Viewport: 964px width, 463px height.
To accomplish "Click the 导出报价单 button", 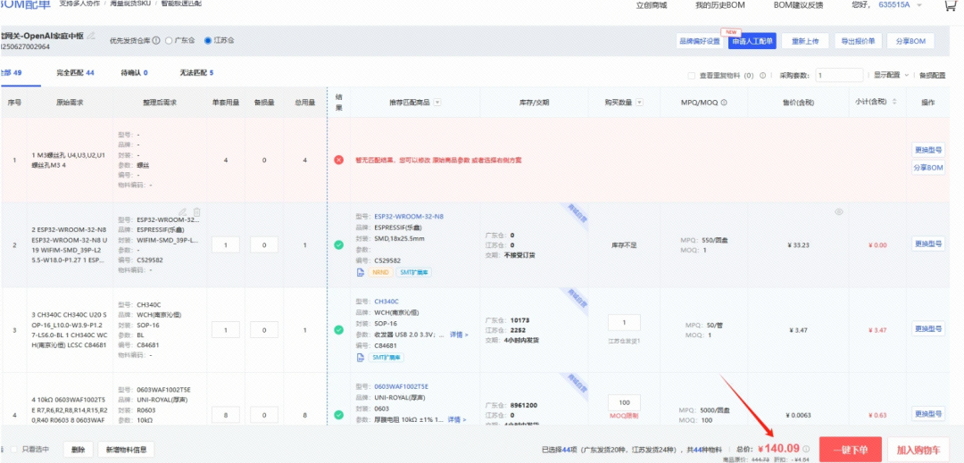I will coord(858,41).
